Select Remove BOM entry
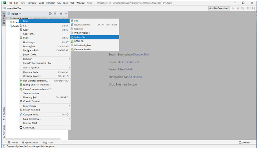258x149 pixels. pos(45,123)
